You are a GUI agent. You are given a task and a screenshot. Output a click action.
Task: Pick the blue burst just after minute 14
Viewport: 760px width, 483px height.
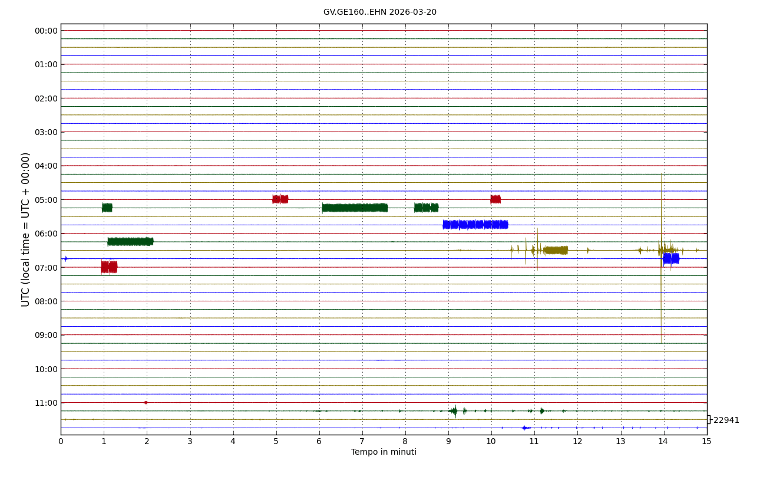coord(670,258)
